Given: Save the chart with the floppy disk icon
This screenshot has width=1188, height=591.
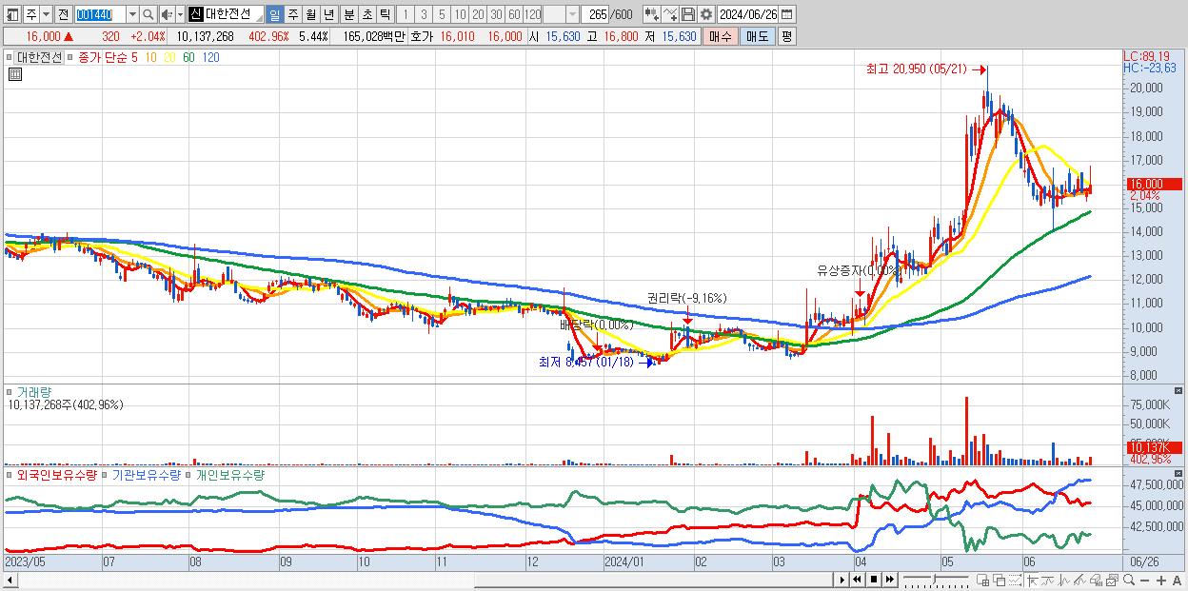Looking at the screenshot, I should [x=688, y=14].
